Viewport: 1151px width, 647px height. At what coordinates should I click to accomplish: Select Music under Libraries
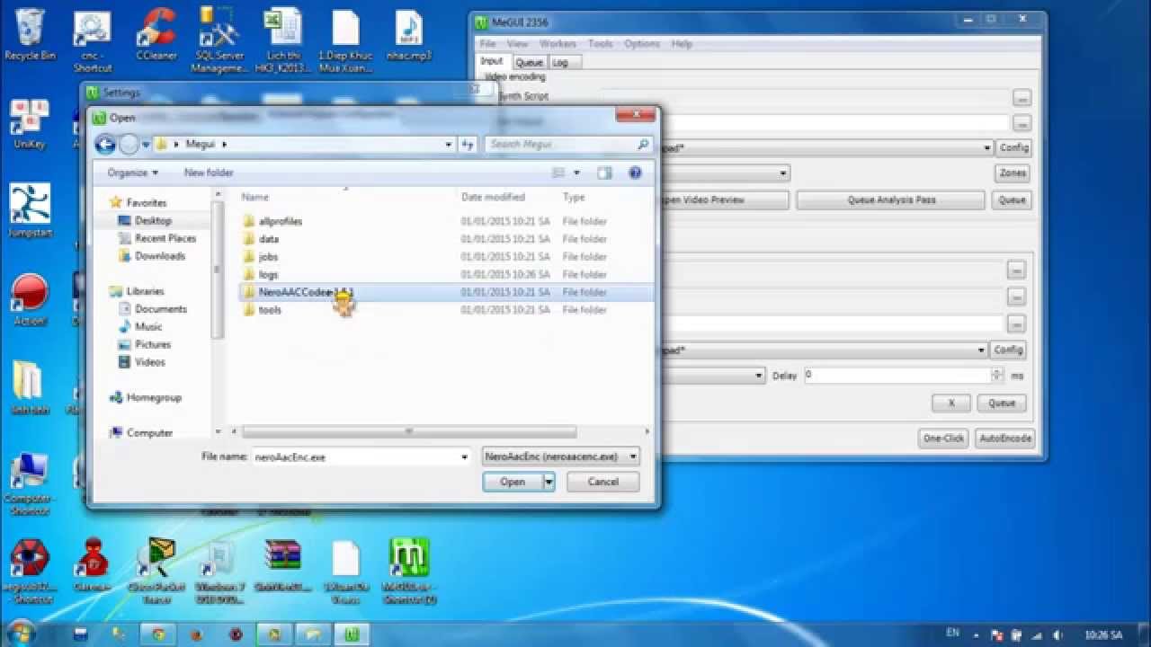point(148,326)
